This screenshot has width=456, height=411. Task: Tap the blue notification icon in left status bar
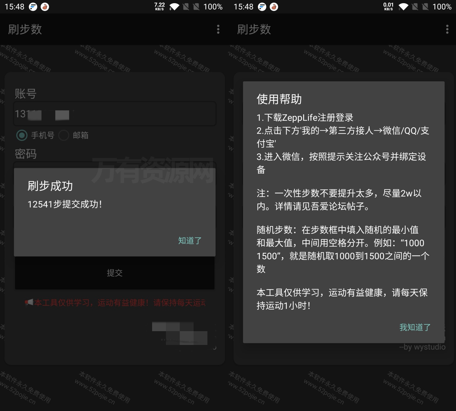coord(33,7)
